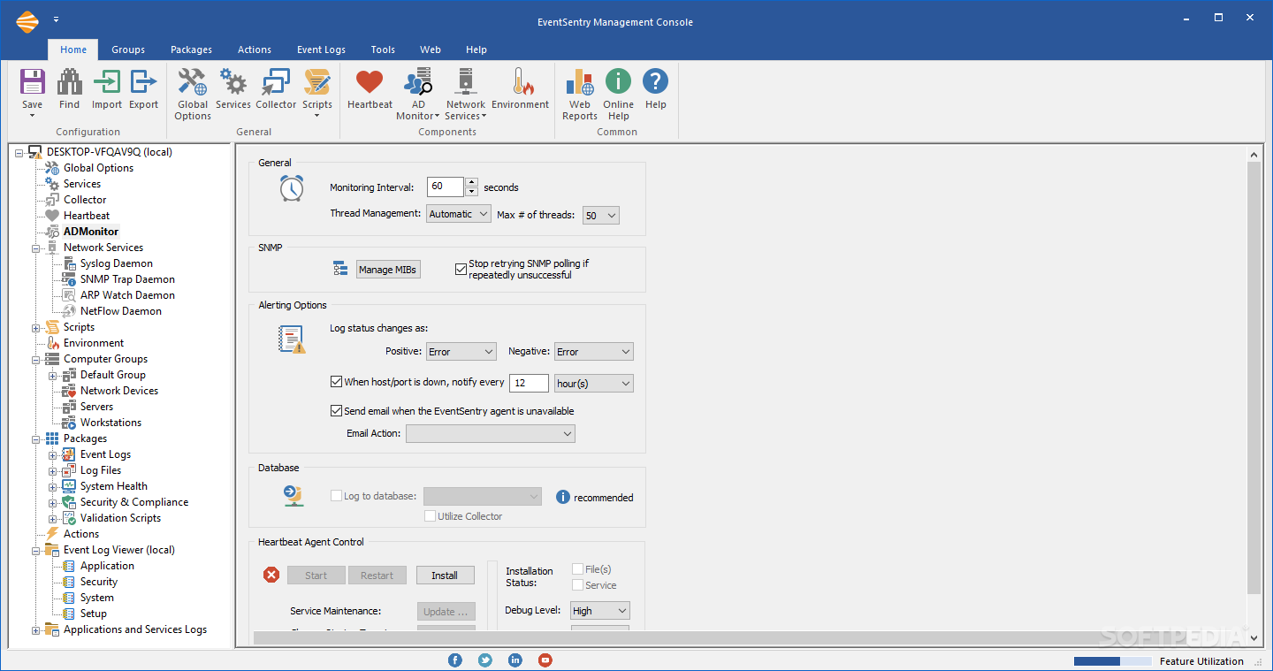Save configuration with the floppy disk icon
Image resolution: width=1273 pixels, height=671 pixels.
pos(32,82)
